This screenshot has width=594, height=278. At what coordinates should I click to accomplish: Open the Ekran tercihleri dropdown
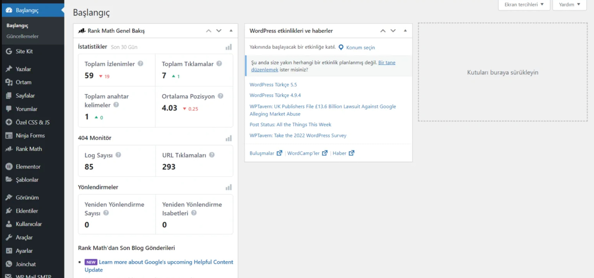(x=524, y=5)
